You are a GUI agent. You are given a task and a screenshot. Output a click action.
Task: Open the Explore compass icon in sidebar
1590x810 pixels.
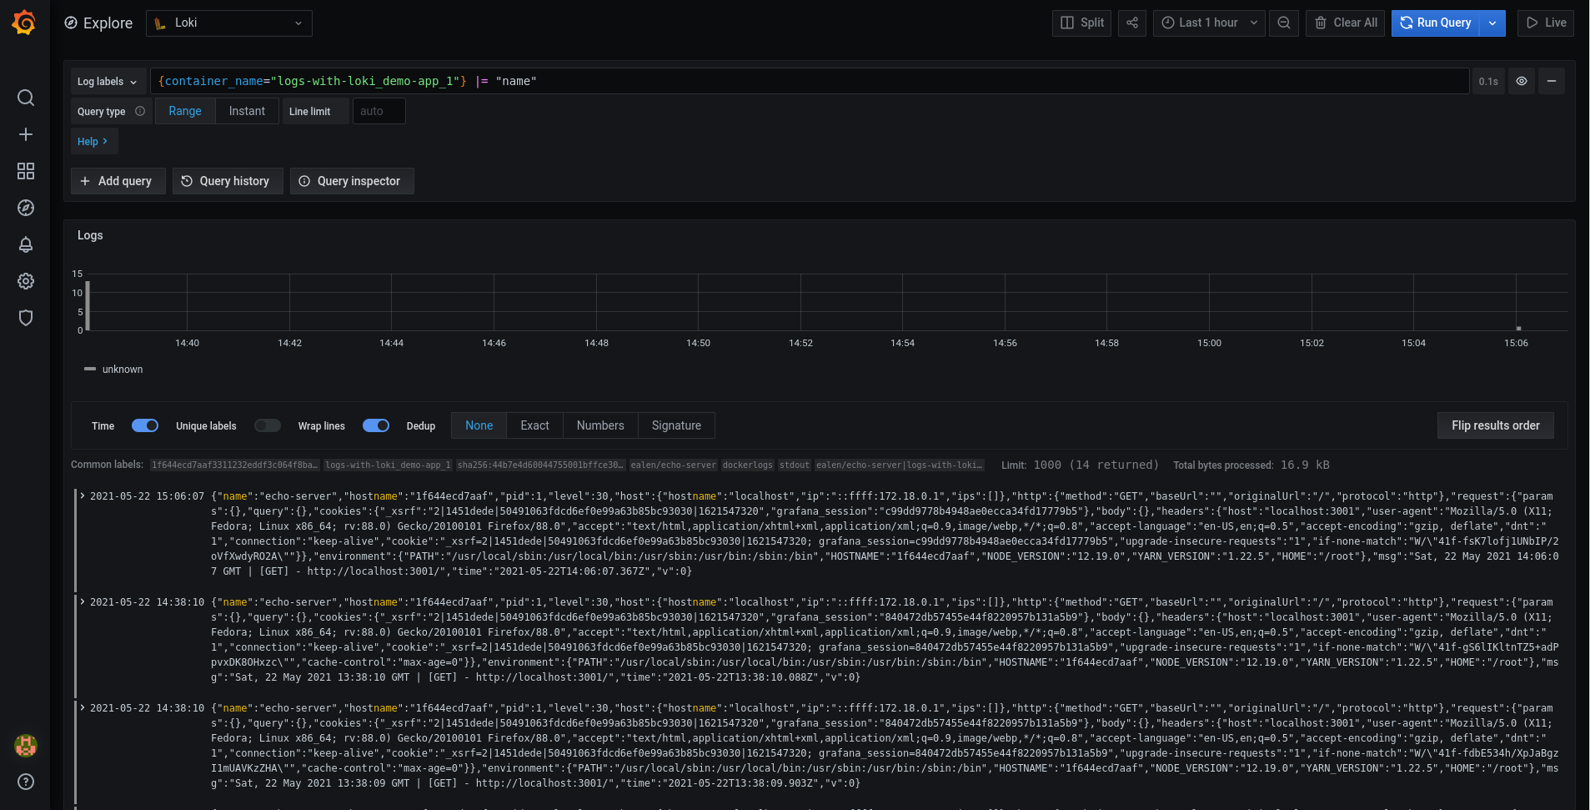[26, 208]
